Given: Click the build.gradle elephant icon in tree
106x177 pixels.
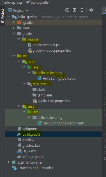Looking at the screenshot, I should [x=19, y=134].
